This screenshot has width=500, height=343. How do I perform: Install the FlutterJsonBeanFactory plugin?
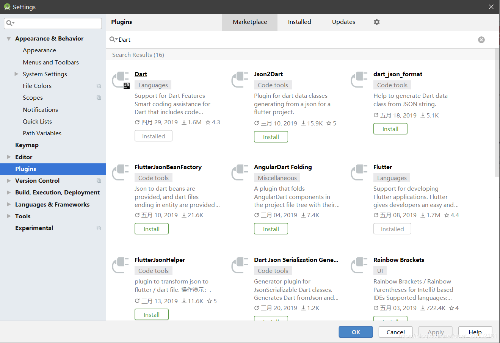coord(152,229)
